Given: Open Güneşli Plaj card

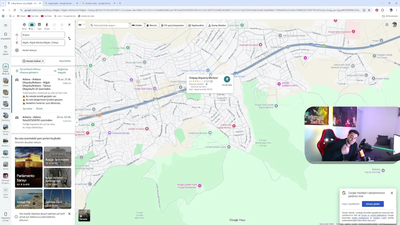Looking at the screenshot, I should point(29,199).
